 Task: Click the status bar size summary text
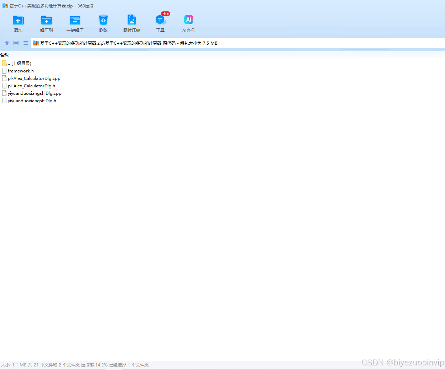click(75, 365)
